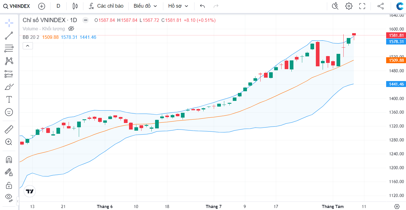Open the Fibonacci retracement tools
Image resolution: width=406 pixels, height=210 pixels.
[9, 48]
